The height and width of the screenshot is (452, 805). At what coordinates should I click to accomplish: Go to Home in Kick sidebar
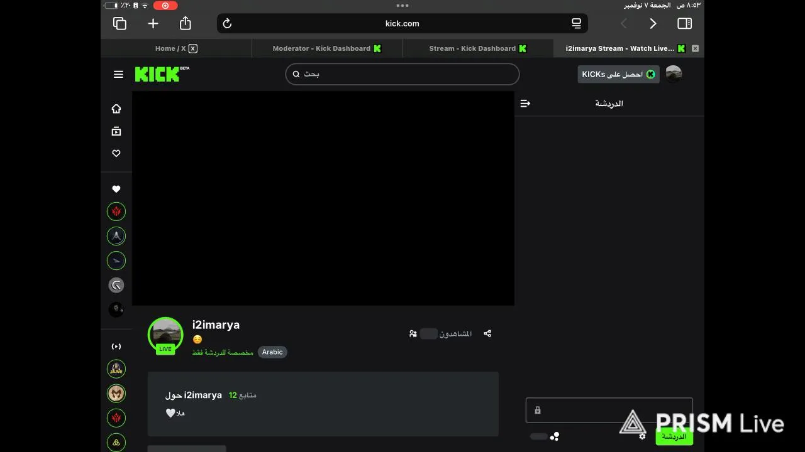[x=116, y=109]
